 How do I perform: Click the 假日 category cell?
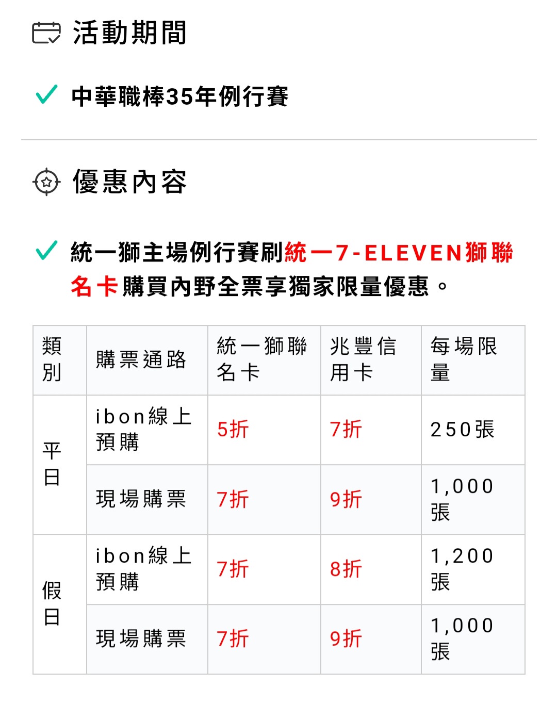[60, 604]
